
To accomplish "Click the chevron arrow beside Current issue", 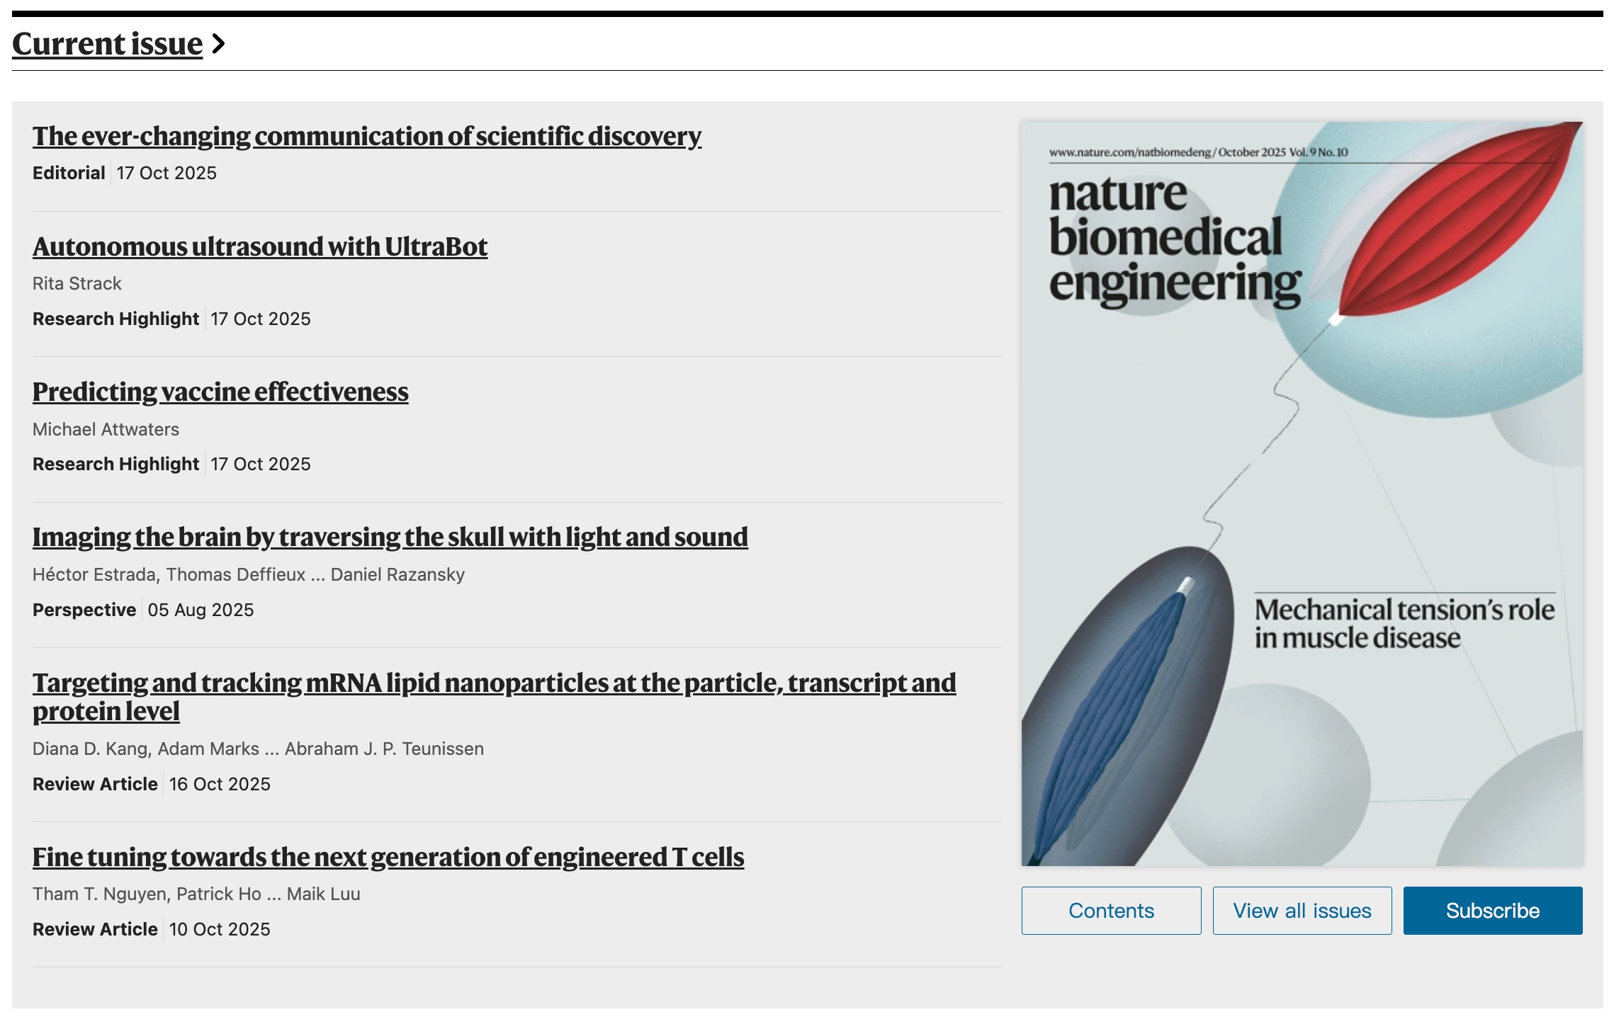I will (219, 44).
